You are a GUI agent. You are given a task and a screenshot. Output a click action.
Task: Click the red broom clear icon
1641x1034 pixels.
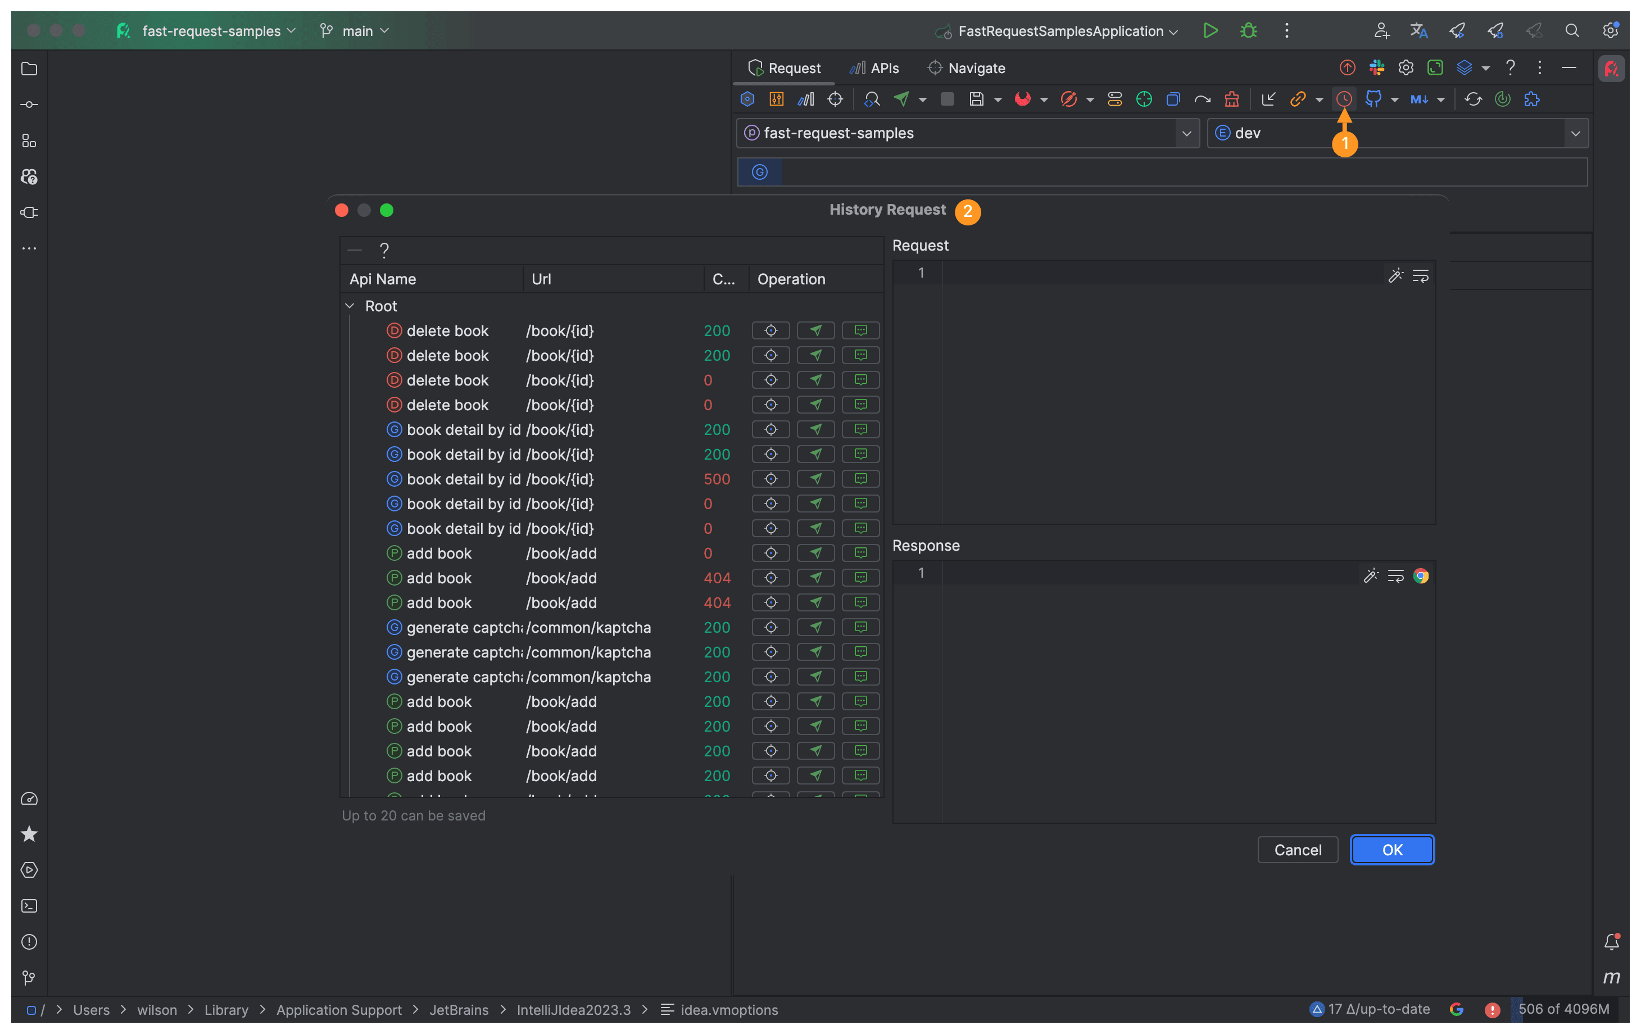1231,99
